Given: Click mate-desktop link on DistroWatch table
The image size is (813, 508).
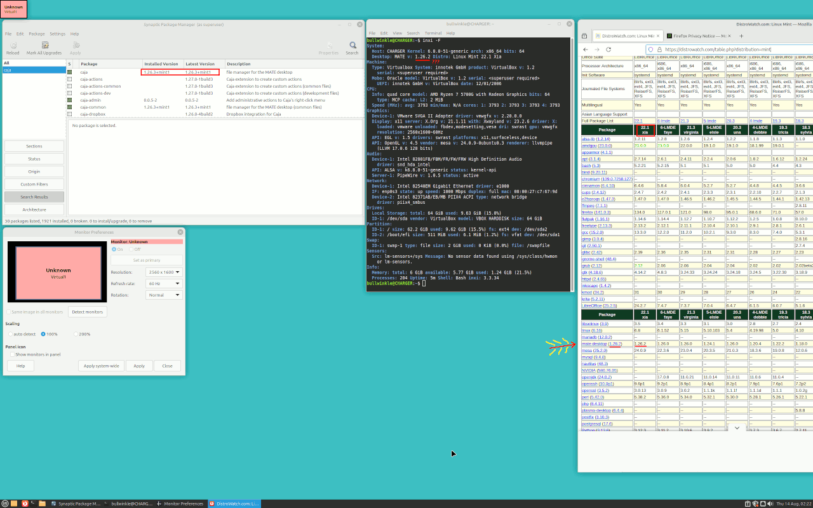Looking at the screenshot, I should click(x=595, y=344).
